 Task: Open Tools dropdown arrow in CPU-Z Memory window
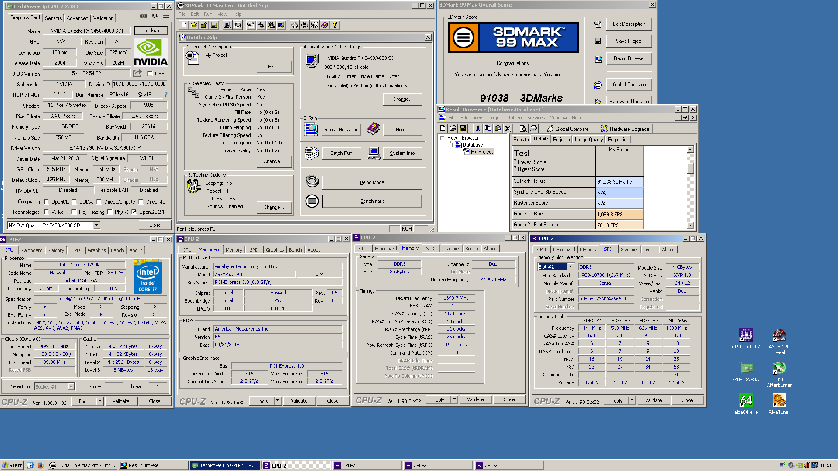454,399
